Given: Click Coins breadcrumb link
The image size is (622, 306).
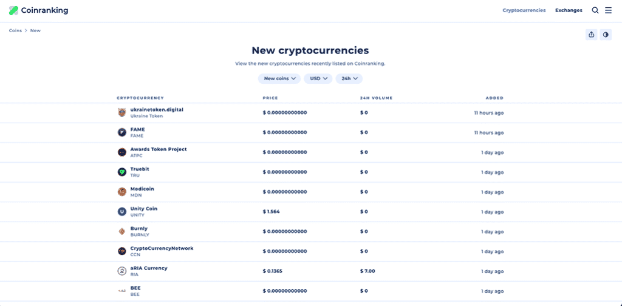Looking at the screenshot, I should point(15,30).
